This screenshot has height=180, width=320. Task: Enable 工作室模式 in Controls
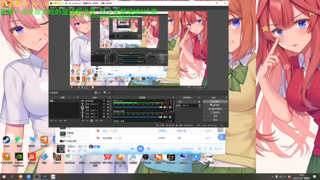click(215, 112)
